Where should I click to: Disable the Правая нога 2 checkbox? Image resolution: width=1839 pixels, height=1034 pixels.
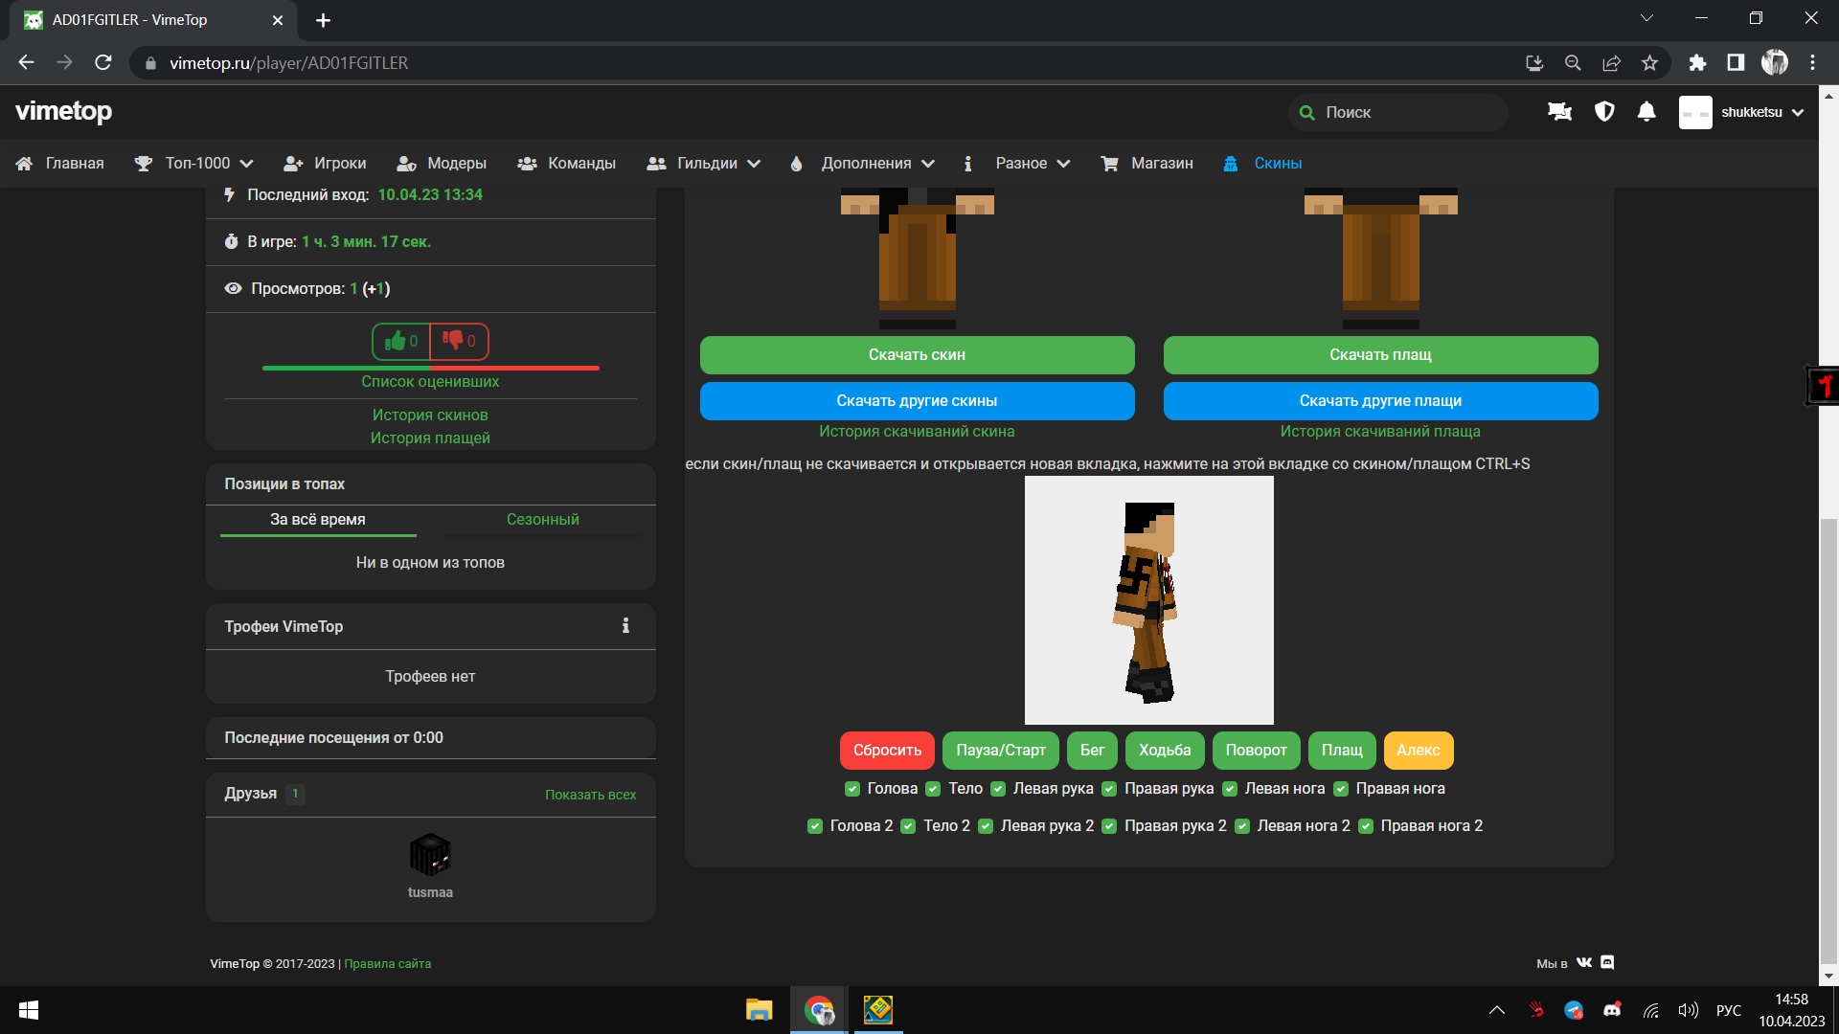pos(1366,826)
